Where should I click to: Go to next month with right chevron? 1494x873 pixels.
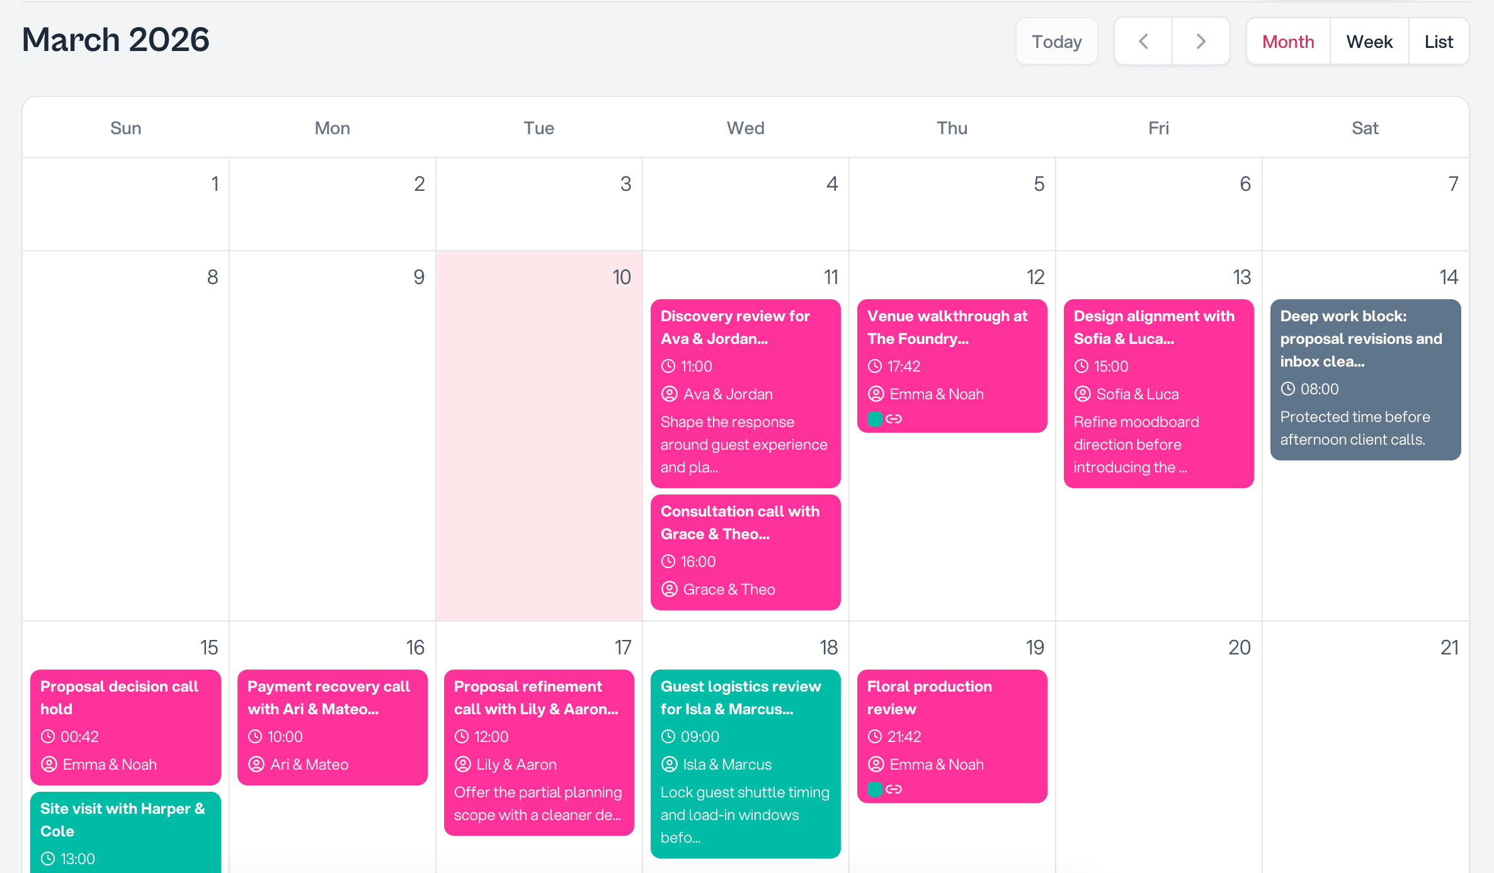click(1200, 40)
